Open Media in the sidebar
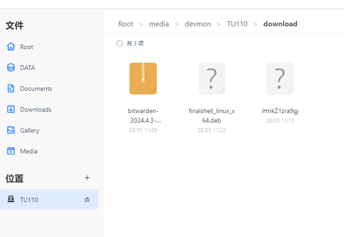Viewport: 344px width, 237px height. tap(29, 151)
